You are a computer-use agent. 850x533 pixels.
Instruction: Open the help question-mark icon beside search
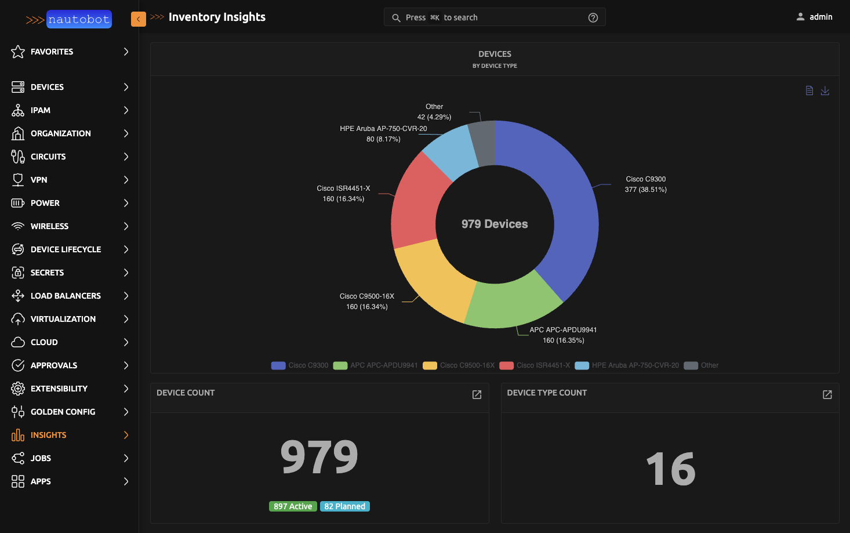click(x=593, y=17)
